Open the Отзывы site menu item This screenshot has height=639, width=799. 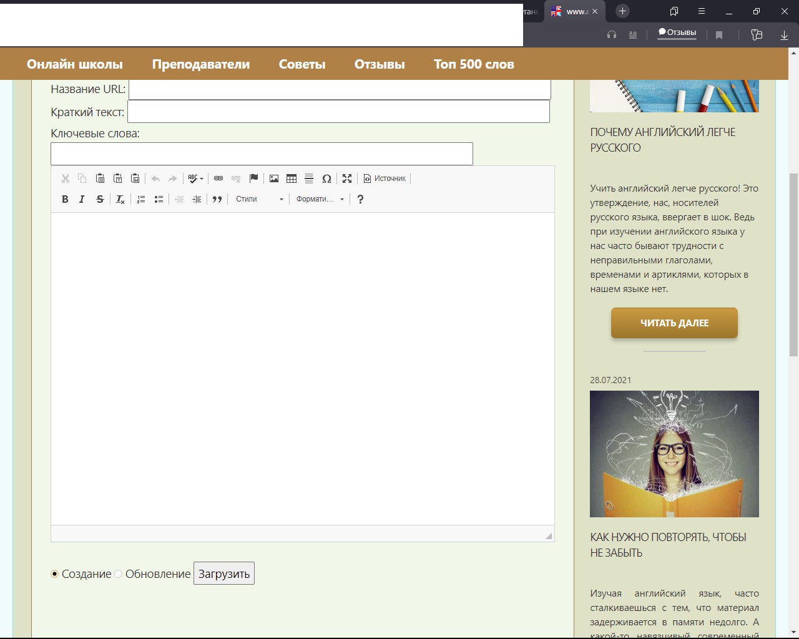click(380, 64)
